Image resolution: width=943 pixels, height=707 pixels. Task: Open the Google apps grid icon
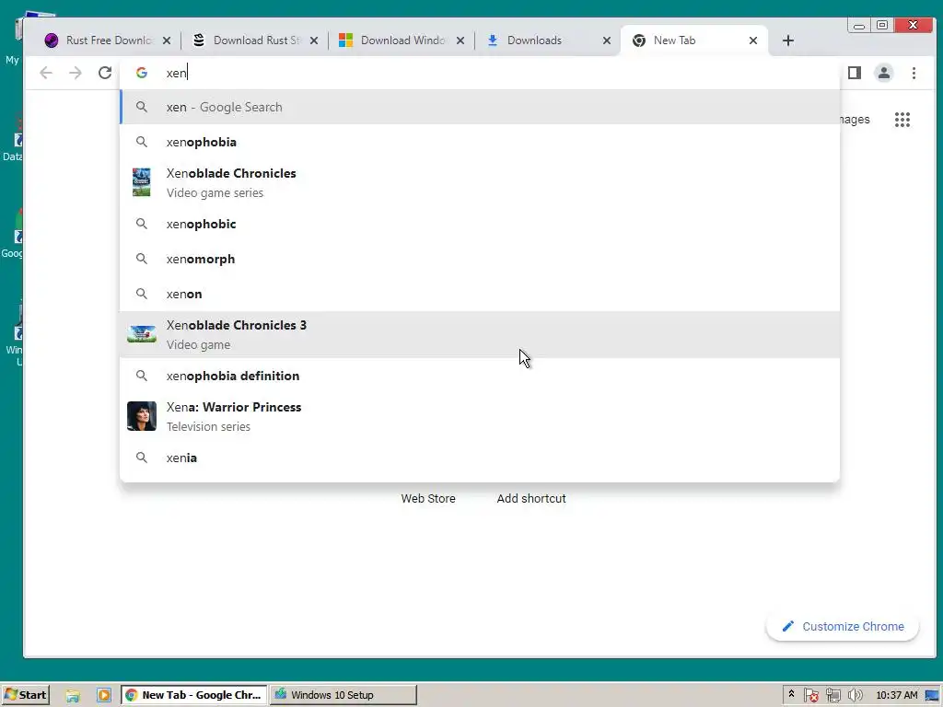pos(902,120)
